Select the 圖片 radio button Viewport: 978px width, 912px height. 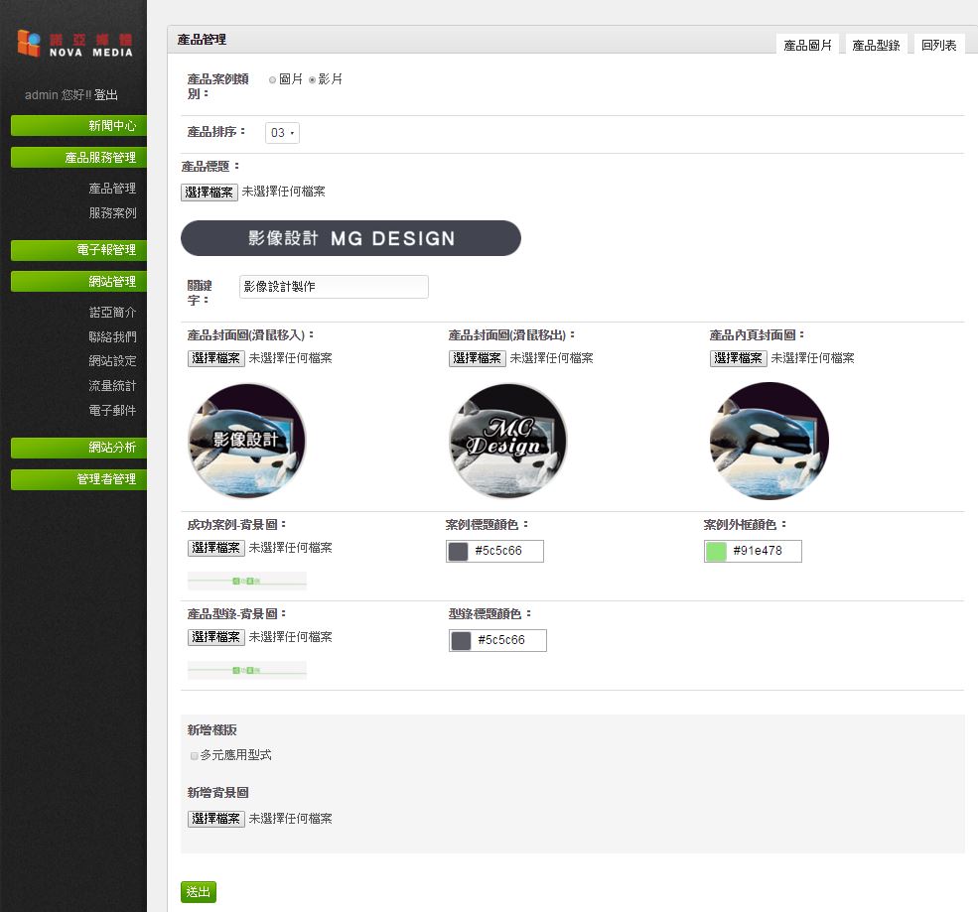(273, 79)
